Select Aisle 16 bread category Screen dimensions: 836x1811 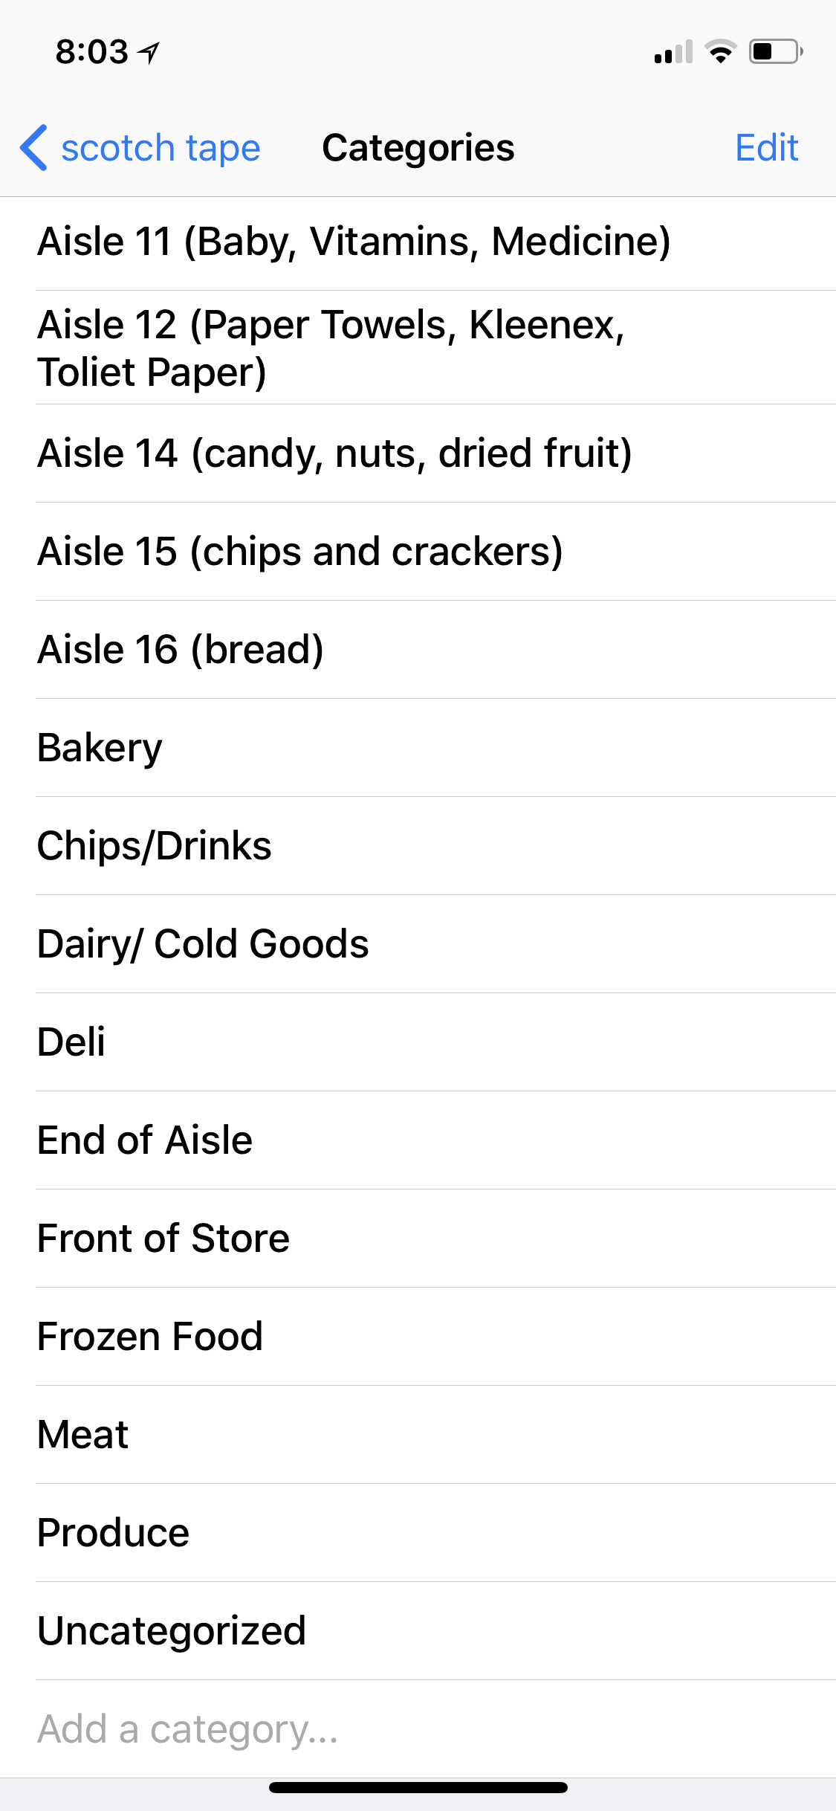181,650
